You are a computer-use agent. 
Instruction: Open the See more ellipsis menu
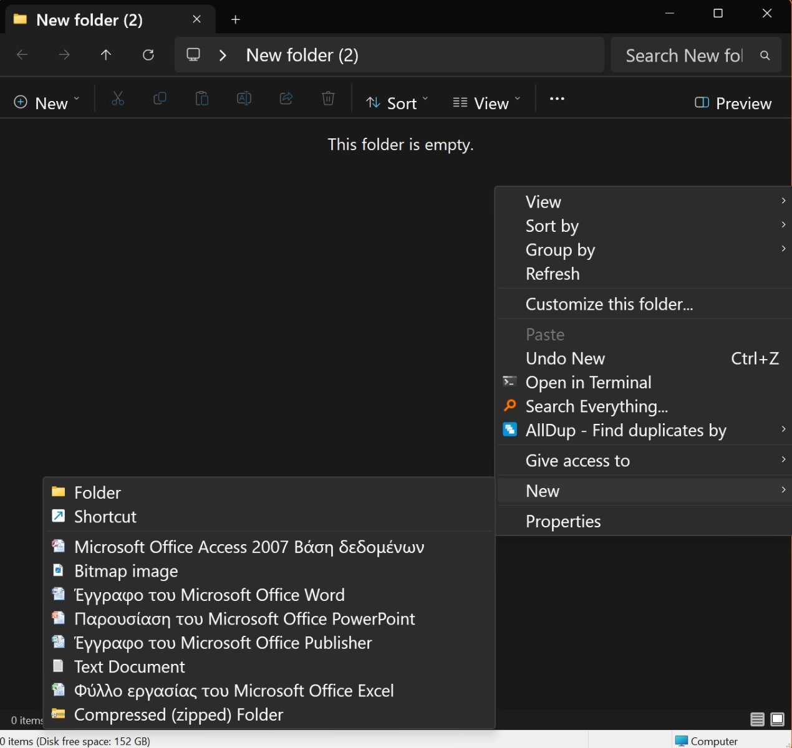[557, 98]
